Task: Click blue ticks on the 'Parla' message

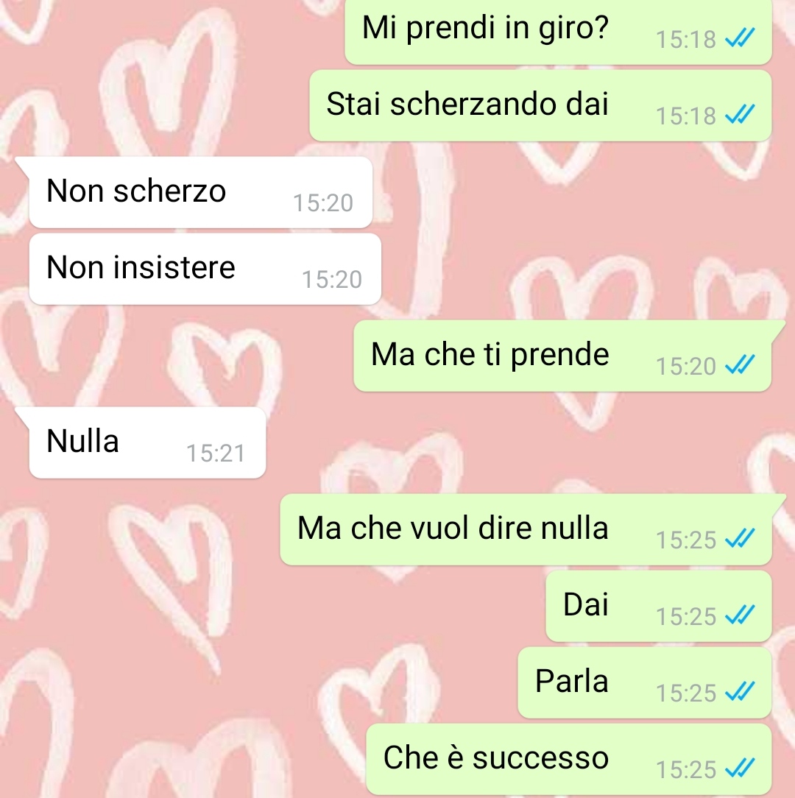Action: click(740, 691)
